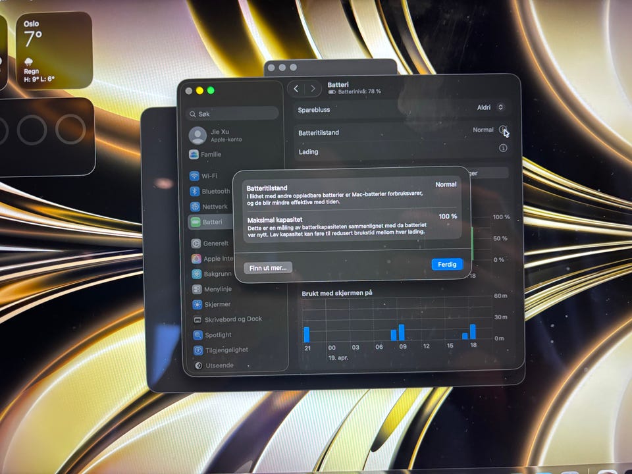Viewport: 632px width, 474px height.
Task: Open Bakgrunn wallpaper icon in sidebar
Action: [x=197, y=274]
